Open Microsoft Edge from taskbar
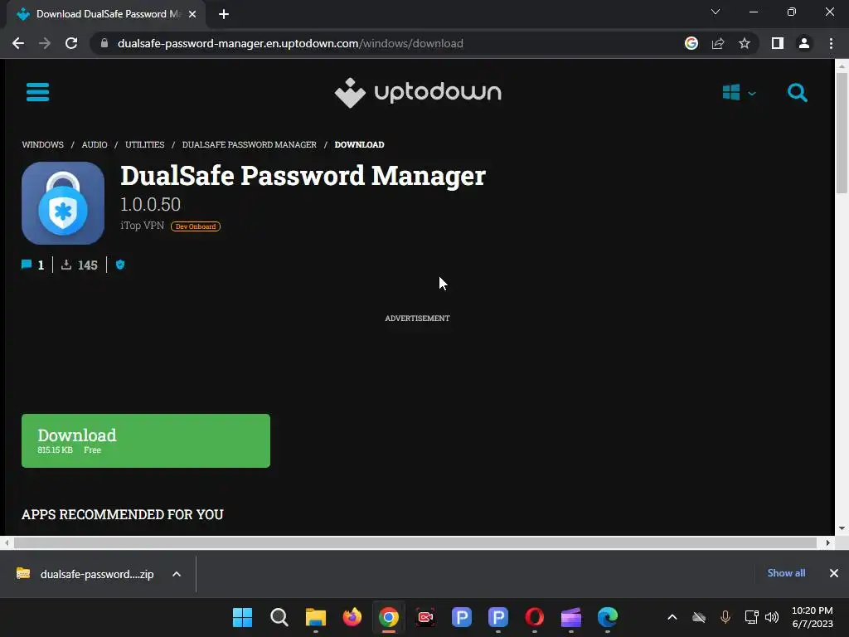849x637 pixels. click(608, 617)
